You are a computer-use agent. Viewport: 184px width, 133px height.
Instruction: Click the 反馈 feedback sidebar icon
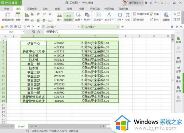point(178,89)
